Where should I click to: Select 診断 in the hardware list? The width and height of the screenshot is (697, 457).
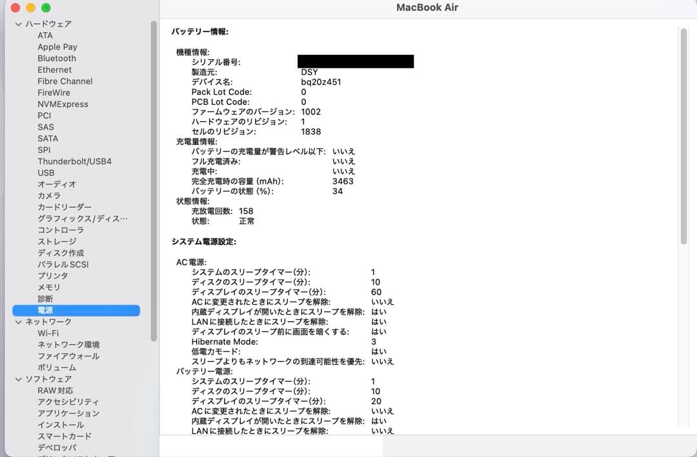(x=45, y=298)
